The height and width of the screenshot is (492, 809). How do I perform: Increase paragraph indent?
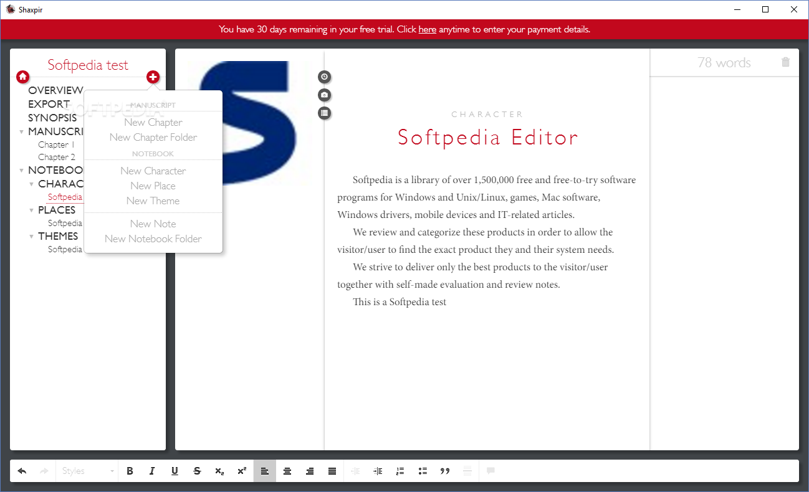378,471
